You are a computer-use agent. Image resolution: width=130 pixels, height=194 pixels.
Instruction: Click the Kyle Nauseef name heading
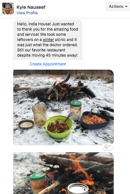point(31,7)
